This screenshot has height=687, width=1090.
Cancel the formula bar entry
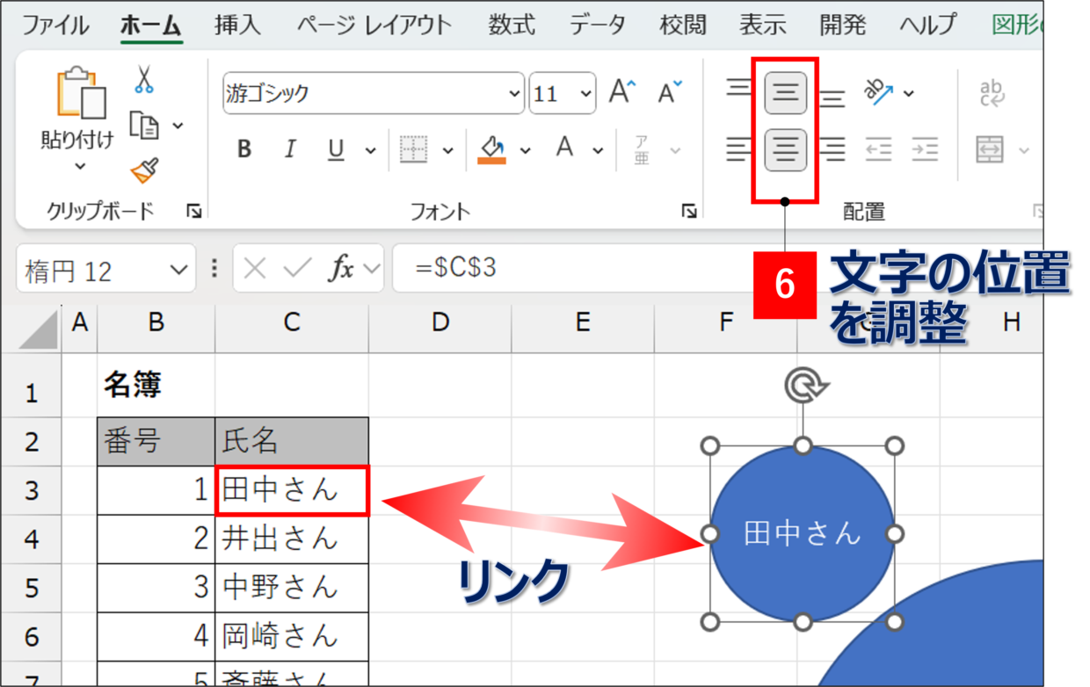pyautogui.click(x=255, y=269)
